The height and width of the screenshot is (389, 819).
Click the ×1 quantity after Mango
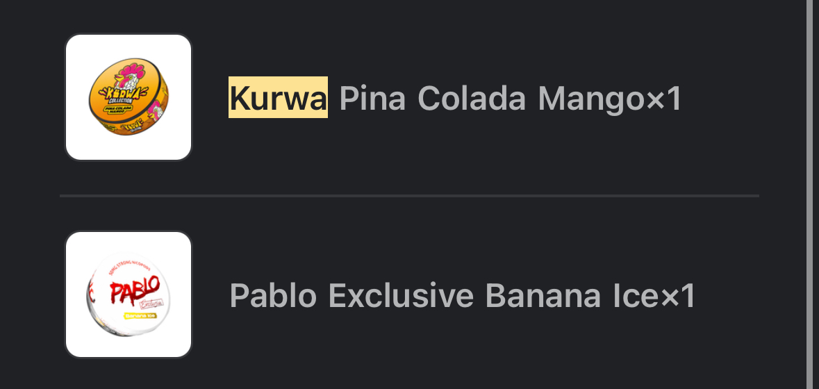click(664, 98)
